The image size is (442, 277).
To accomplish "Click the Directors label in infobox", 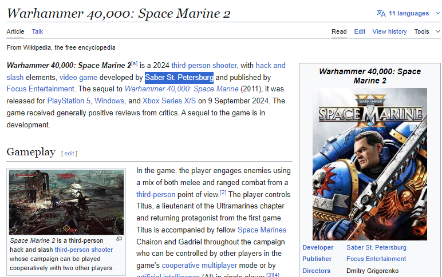I will [x=316, y=271].
